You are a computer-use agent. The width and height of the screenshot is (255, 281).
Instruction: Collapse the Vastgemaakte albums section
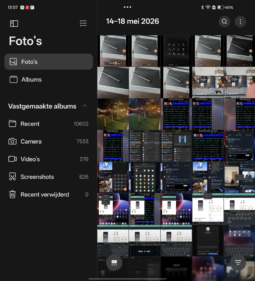[x=85, y=106]
